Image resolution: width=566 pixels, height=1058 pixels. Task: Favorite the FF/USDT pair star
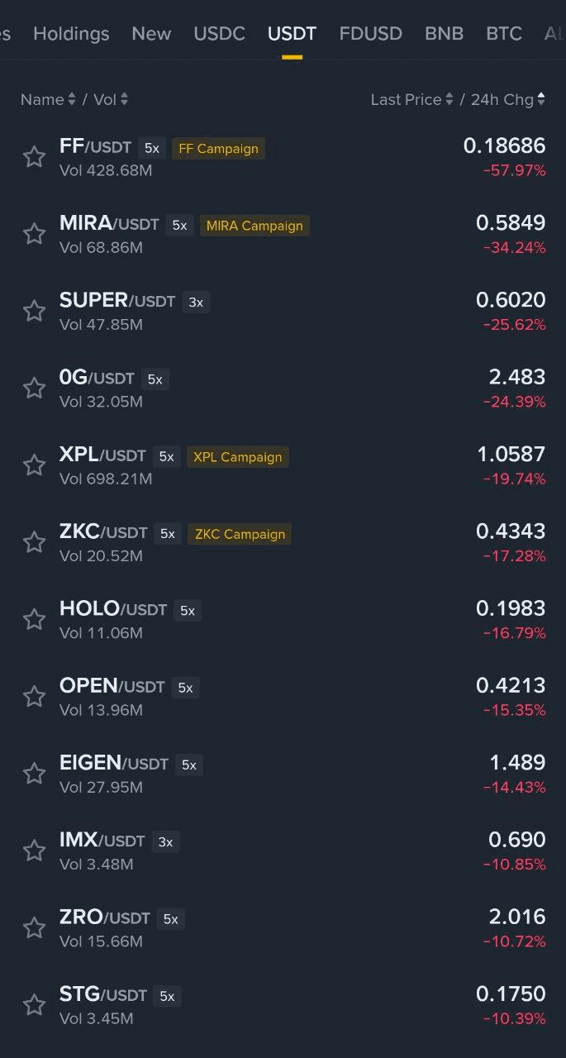(34, 157)
